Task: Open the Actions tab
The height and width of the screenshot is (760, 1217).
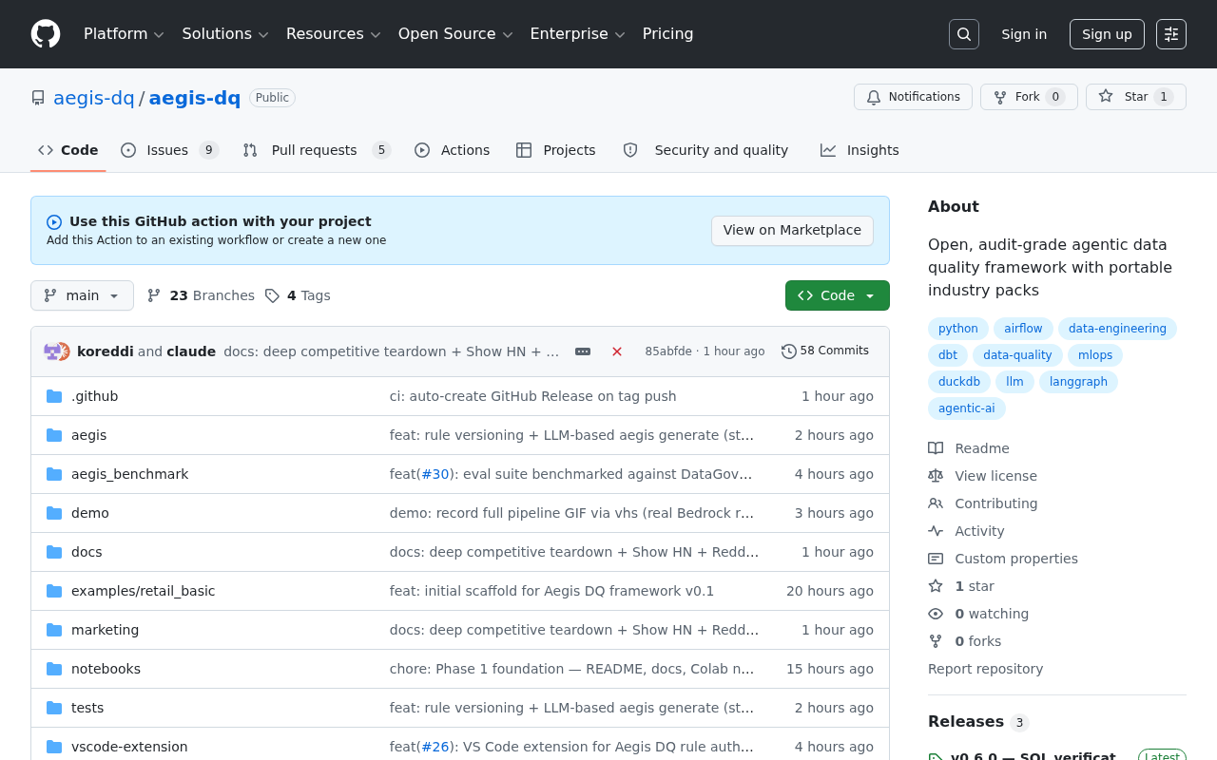Action: point(453,150)
